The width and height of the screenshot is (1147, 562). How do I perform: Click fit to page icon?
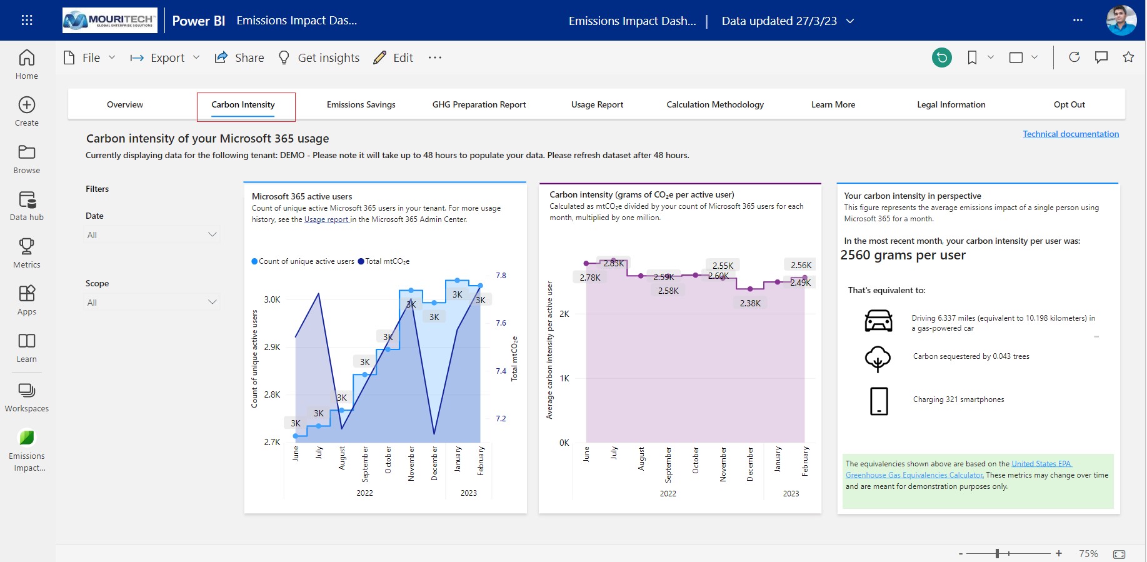(1119, 554)
